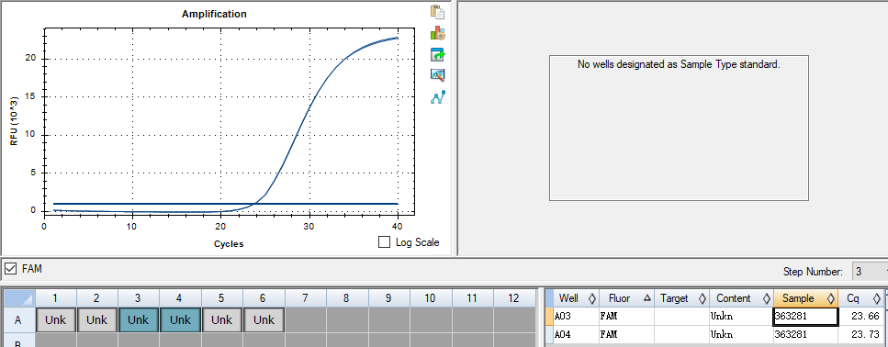888x347 pixels.
Task: Sort by the Content column header
Action: tap(741, 297)
